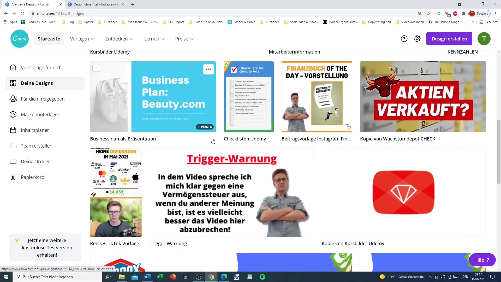
Task: Click the Windows taskbar search box
Action: 57,277
